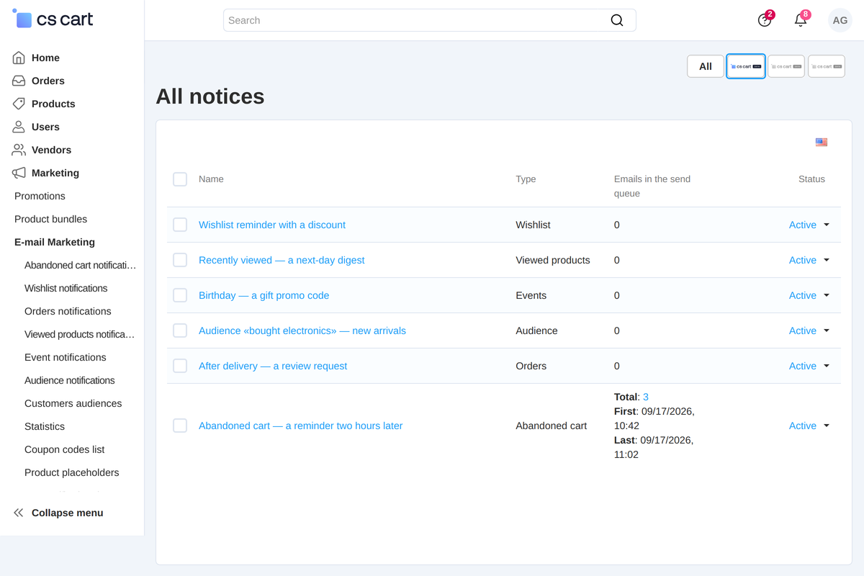
Task: Open Birthday gift promo code notice
Action: tap(264, 295)
